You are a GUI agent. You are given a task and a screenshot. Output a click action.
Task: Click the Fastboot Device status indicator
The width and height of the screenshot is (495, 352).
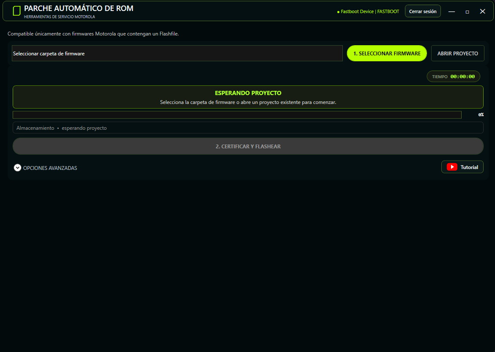click(368, 12)
